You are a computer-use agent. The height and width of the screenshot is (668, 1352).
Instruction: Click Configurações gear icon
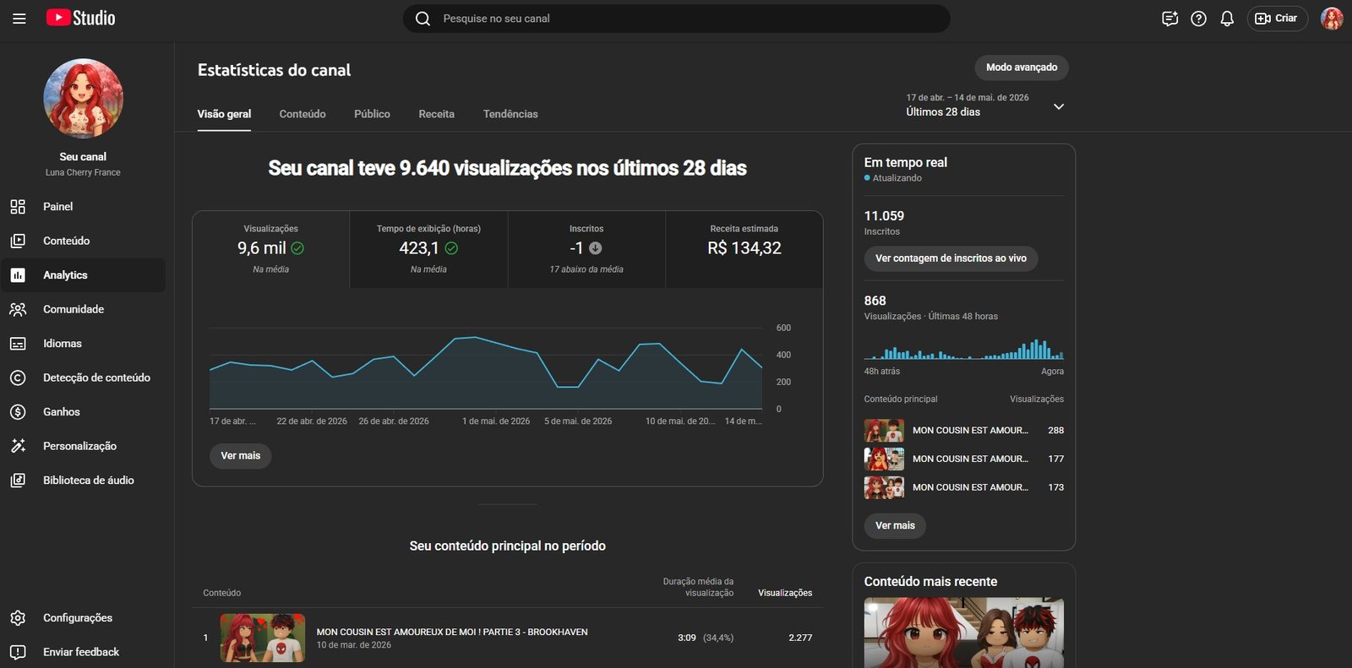[x=18, y=618]
